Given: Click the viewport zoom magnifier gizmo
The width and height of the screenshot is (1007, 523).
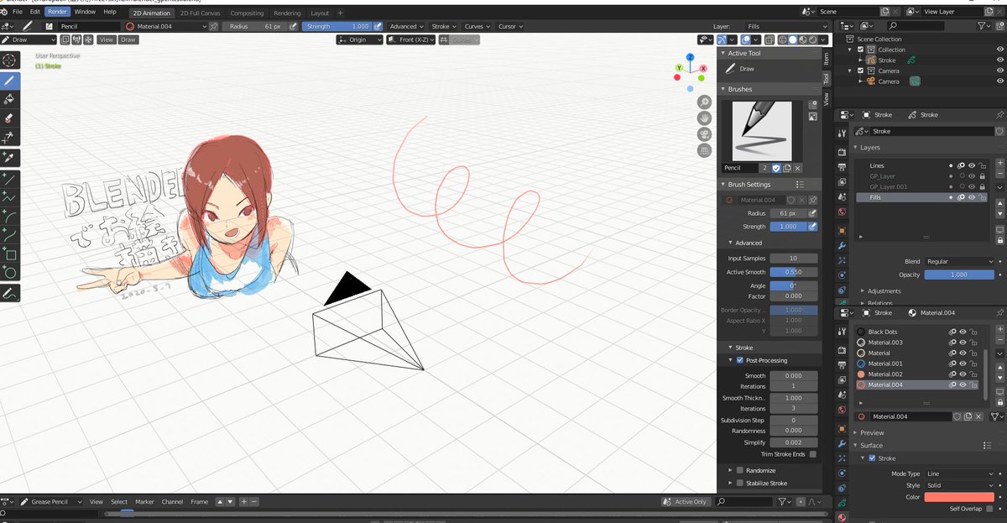Looking at the screenshot, I should (x=705, y=102).
